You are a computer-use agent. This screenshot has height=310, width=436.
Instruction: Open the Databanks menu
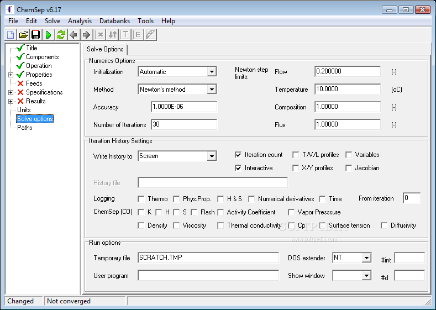(114, 21)
